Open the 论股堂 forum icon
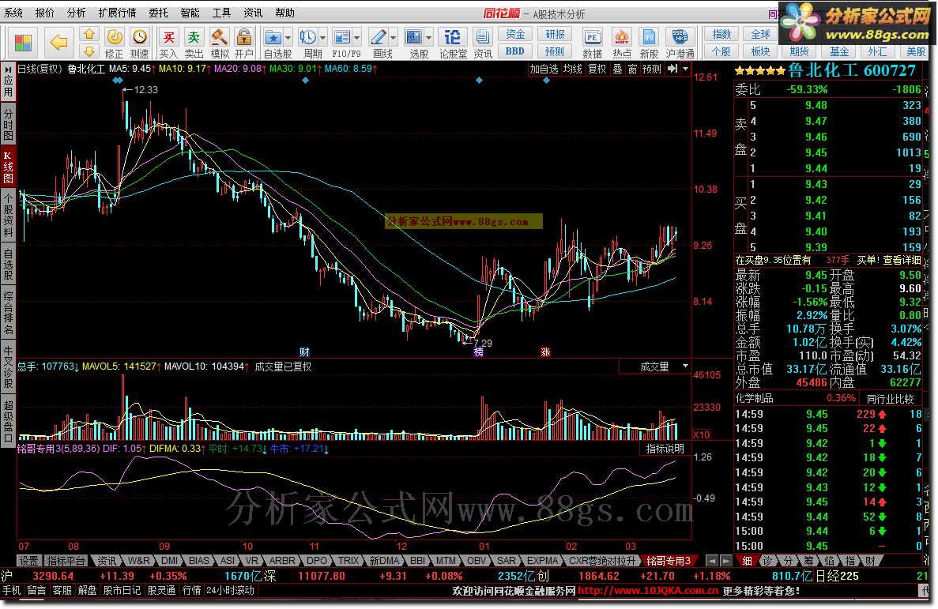Screen dimensions: 938x609 [x=453, y=43]
